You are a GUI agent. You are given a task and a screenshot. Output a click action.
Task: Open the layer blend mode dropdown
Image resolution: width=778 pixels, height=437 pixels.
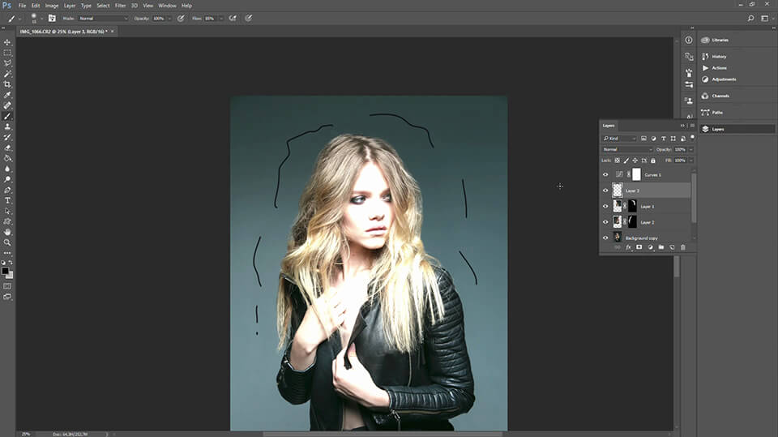pyautogui.click(x=627, y=149)
